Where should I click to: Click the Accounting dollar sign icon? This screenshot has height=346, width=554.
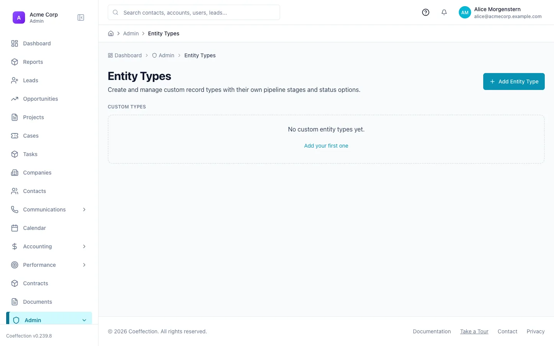[x=15, y=246]
